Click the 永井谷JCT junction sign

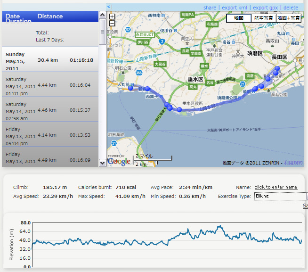(145, 35)
